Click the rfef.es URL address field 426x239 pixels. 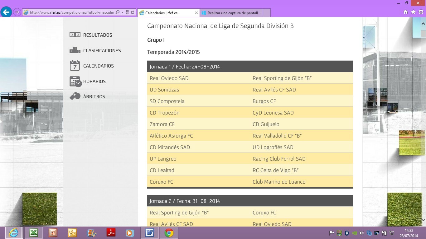[x=72, y=12]
